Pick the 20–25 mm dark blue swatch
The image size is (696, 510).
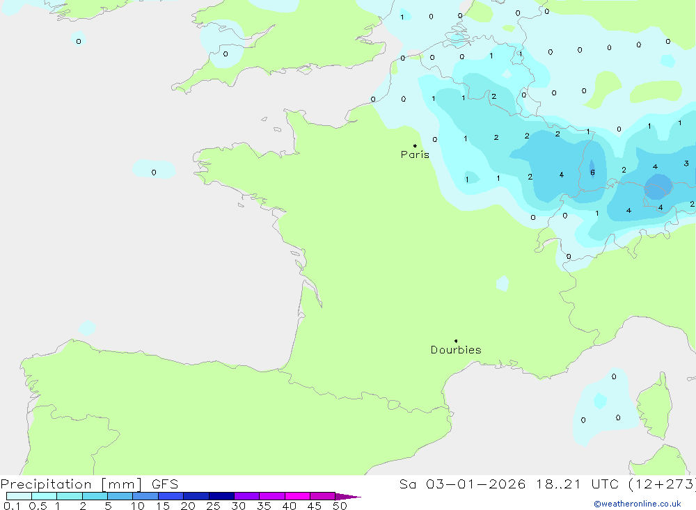(x=196, y=496)
